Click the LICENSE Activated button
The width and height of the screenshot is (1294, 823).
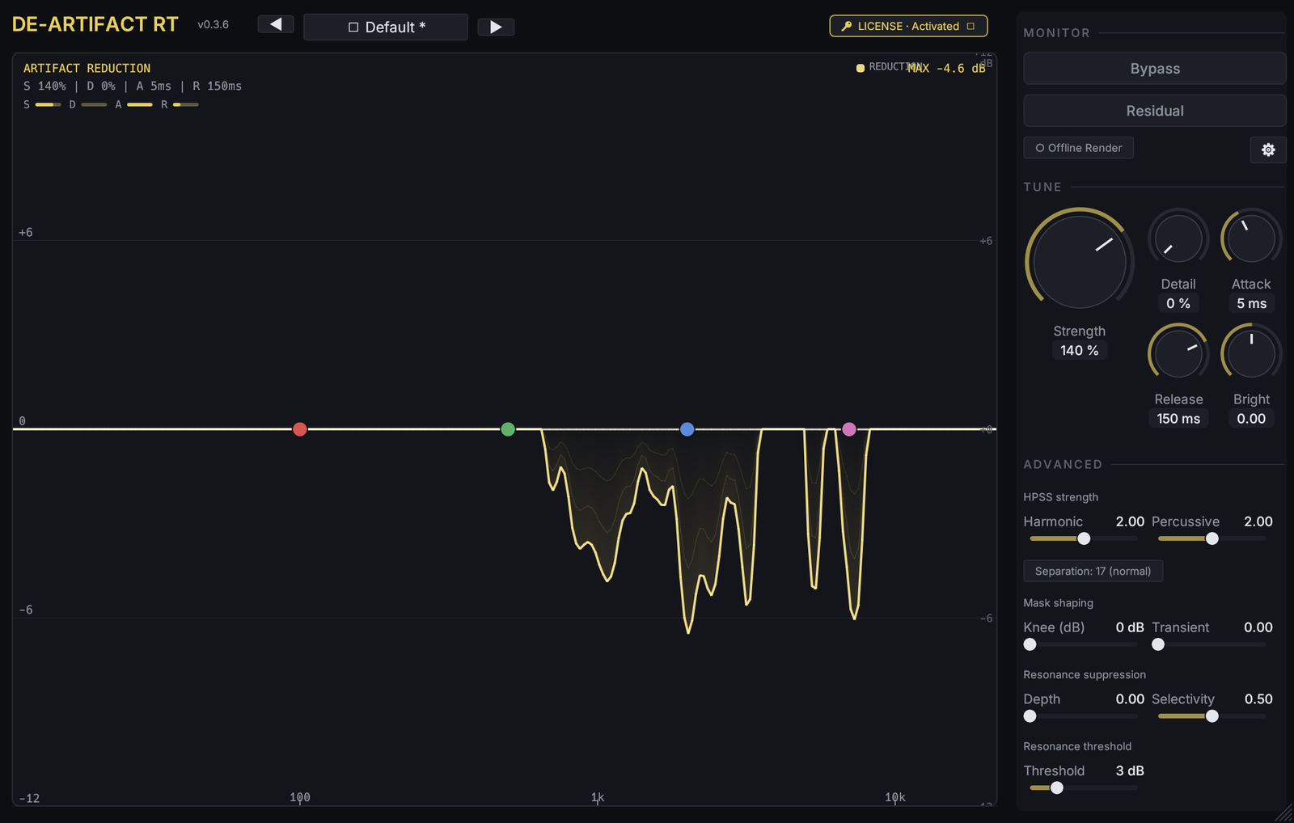click(x=908, y=26)
